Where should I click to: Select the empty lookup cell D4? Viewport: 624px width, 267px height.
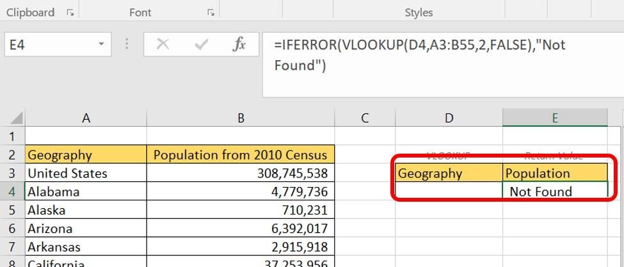[x=449, y=191]
